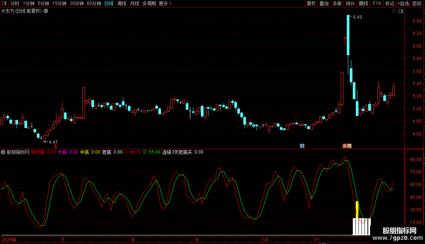
Task: Click the 股朋指标网 indicator label
Action: coord(18,152)
